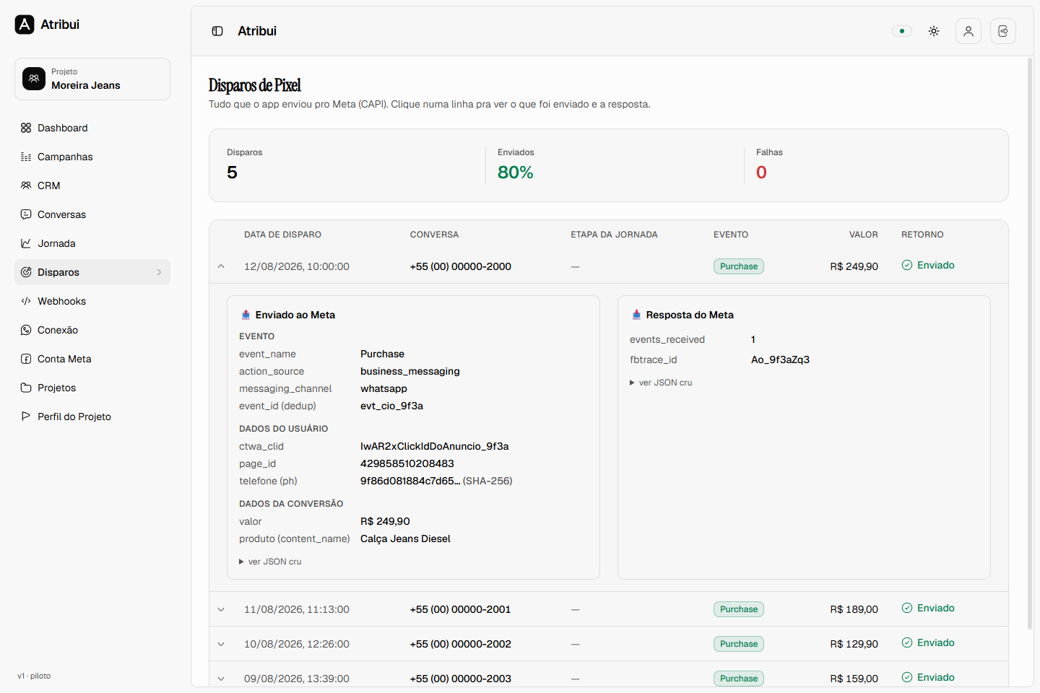The image size is (1040, 693).
Task: Click the Purchase badge for 00000-2002
Action: click(x=739, y=644)
